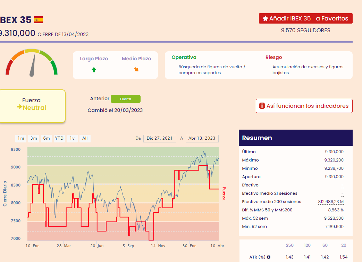Click the star icon in the Favoritos button
Viewport: 362px width, 262px height.
click(x=265, y=18)
